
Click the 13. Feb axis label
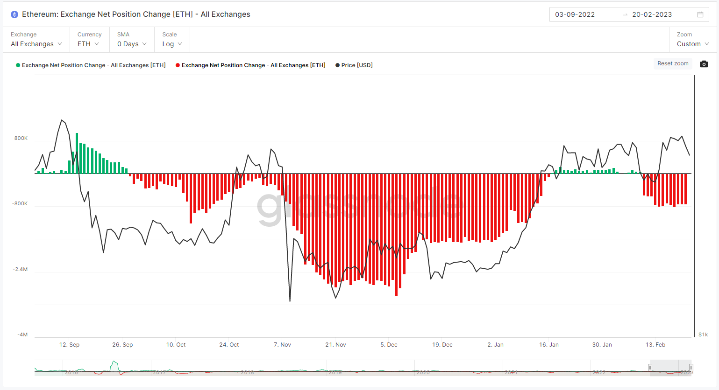click(655, 345)
